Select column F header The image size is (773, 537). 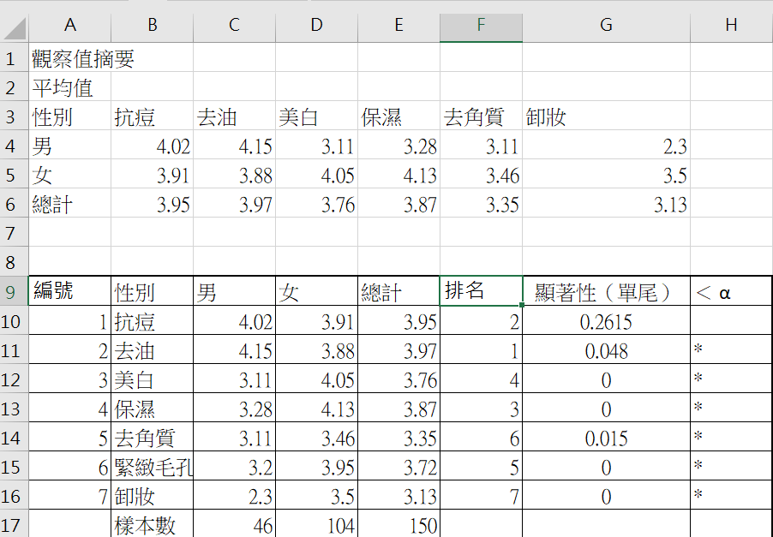(481, 26)
